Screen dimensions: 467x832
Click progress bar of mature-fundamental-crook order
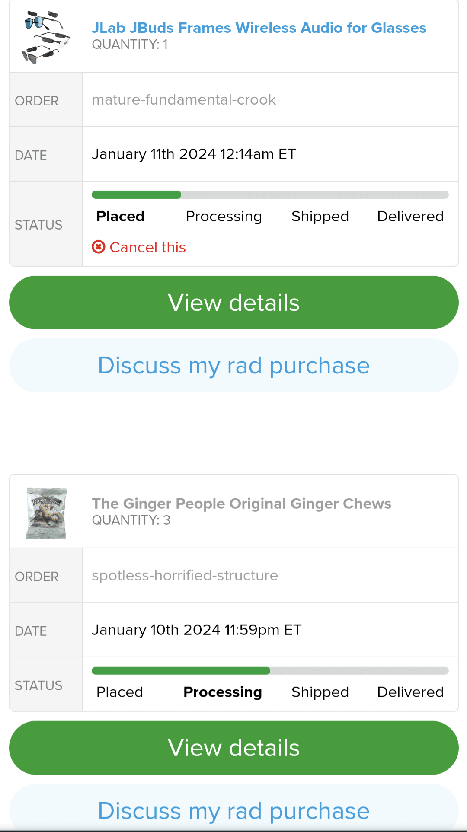tap(270, 194)
